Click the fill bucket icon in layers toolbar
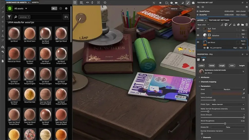This screenshot has height=140, width=249. 234,25
